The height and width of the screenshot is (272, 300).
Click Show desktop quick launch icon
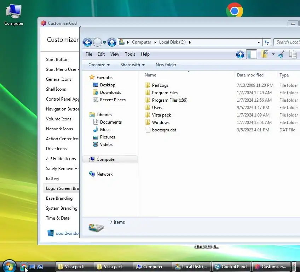32,267
